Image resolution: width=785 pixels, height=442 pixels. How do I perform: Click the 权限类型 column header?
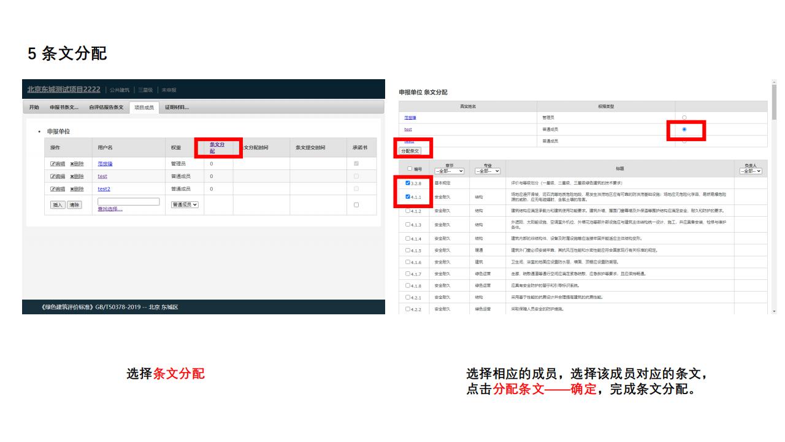click(x=606, y=106)
